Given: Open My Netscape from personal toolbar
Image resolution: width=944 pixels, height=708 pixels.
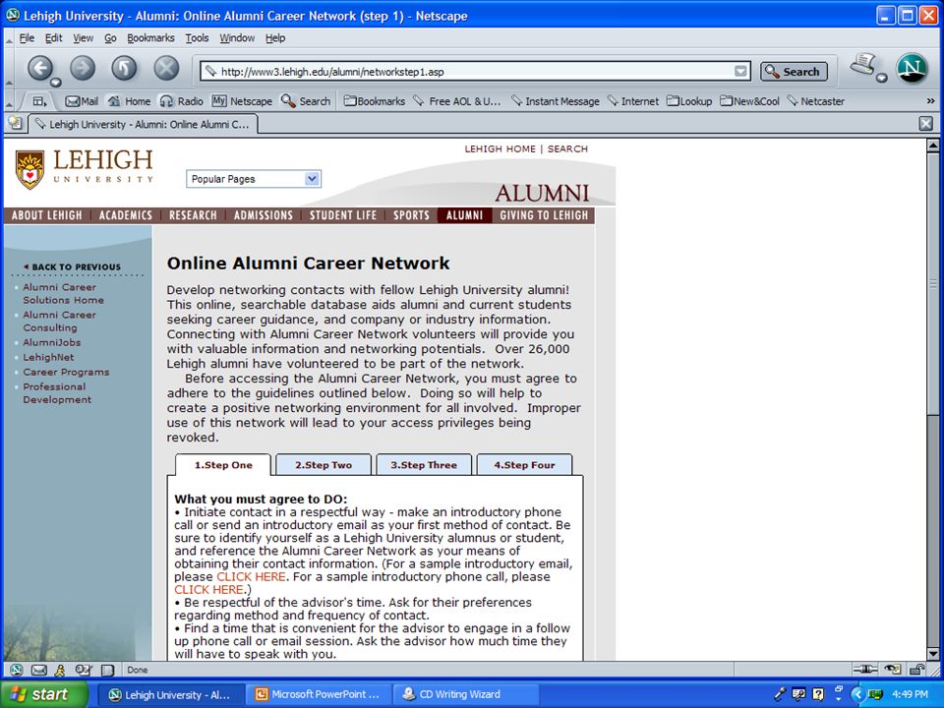Looking at the screenshot, I should pyautogui.click(x=242, y=101).
